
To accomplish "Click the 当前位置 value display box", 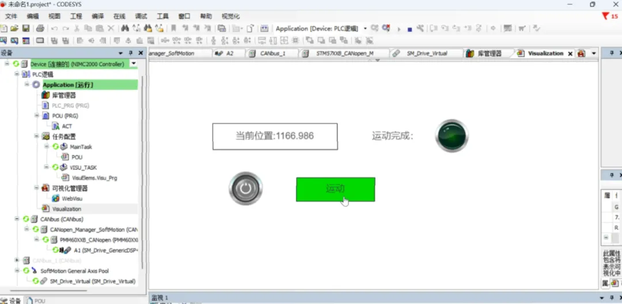I will coord(275,137).
